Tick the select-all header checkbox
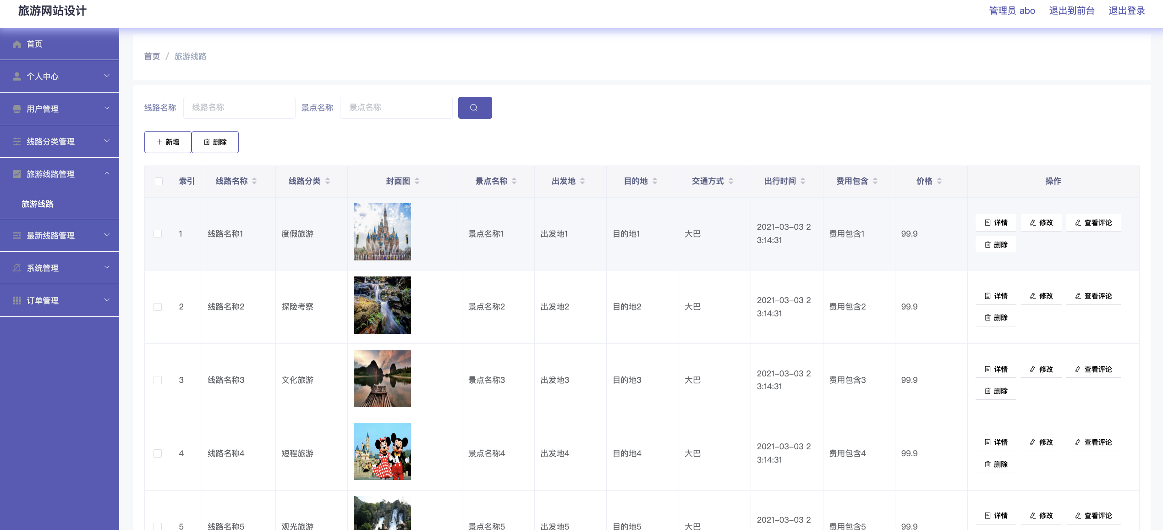Screen dimensions: 1163x530 159,181
